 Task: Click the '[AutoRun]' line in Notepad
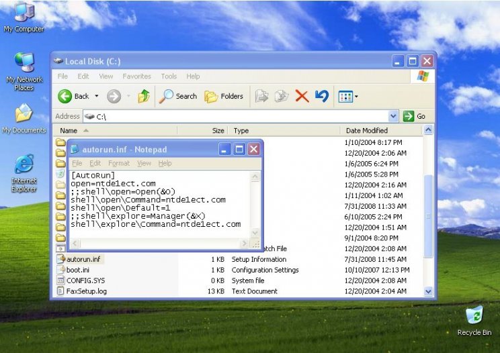[x=93, y=175]
